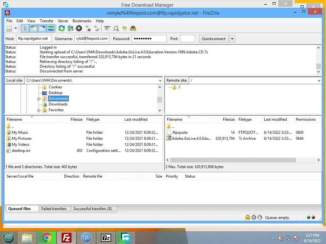Click into the Username field
Viewport: 326px width, 244px height.
pos(92,38)
